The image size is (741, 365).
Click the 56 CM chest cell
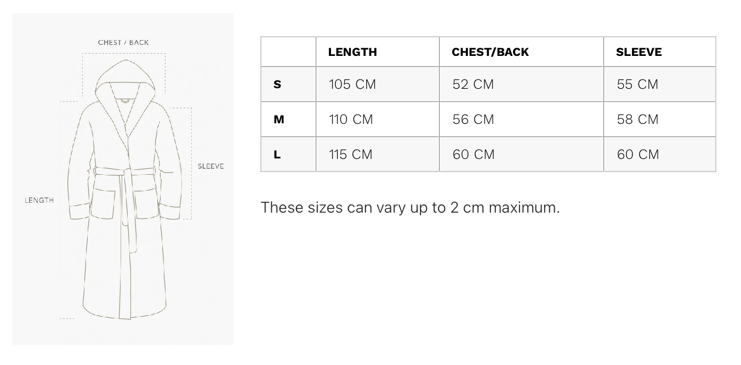coord(521,119)
